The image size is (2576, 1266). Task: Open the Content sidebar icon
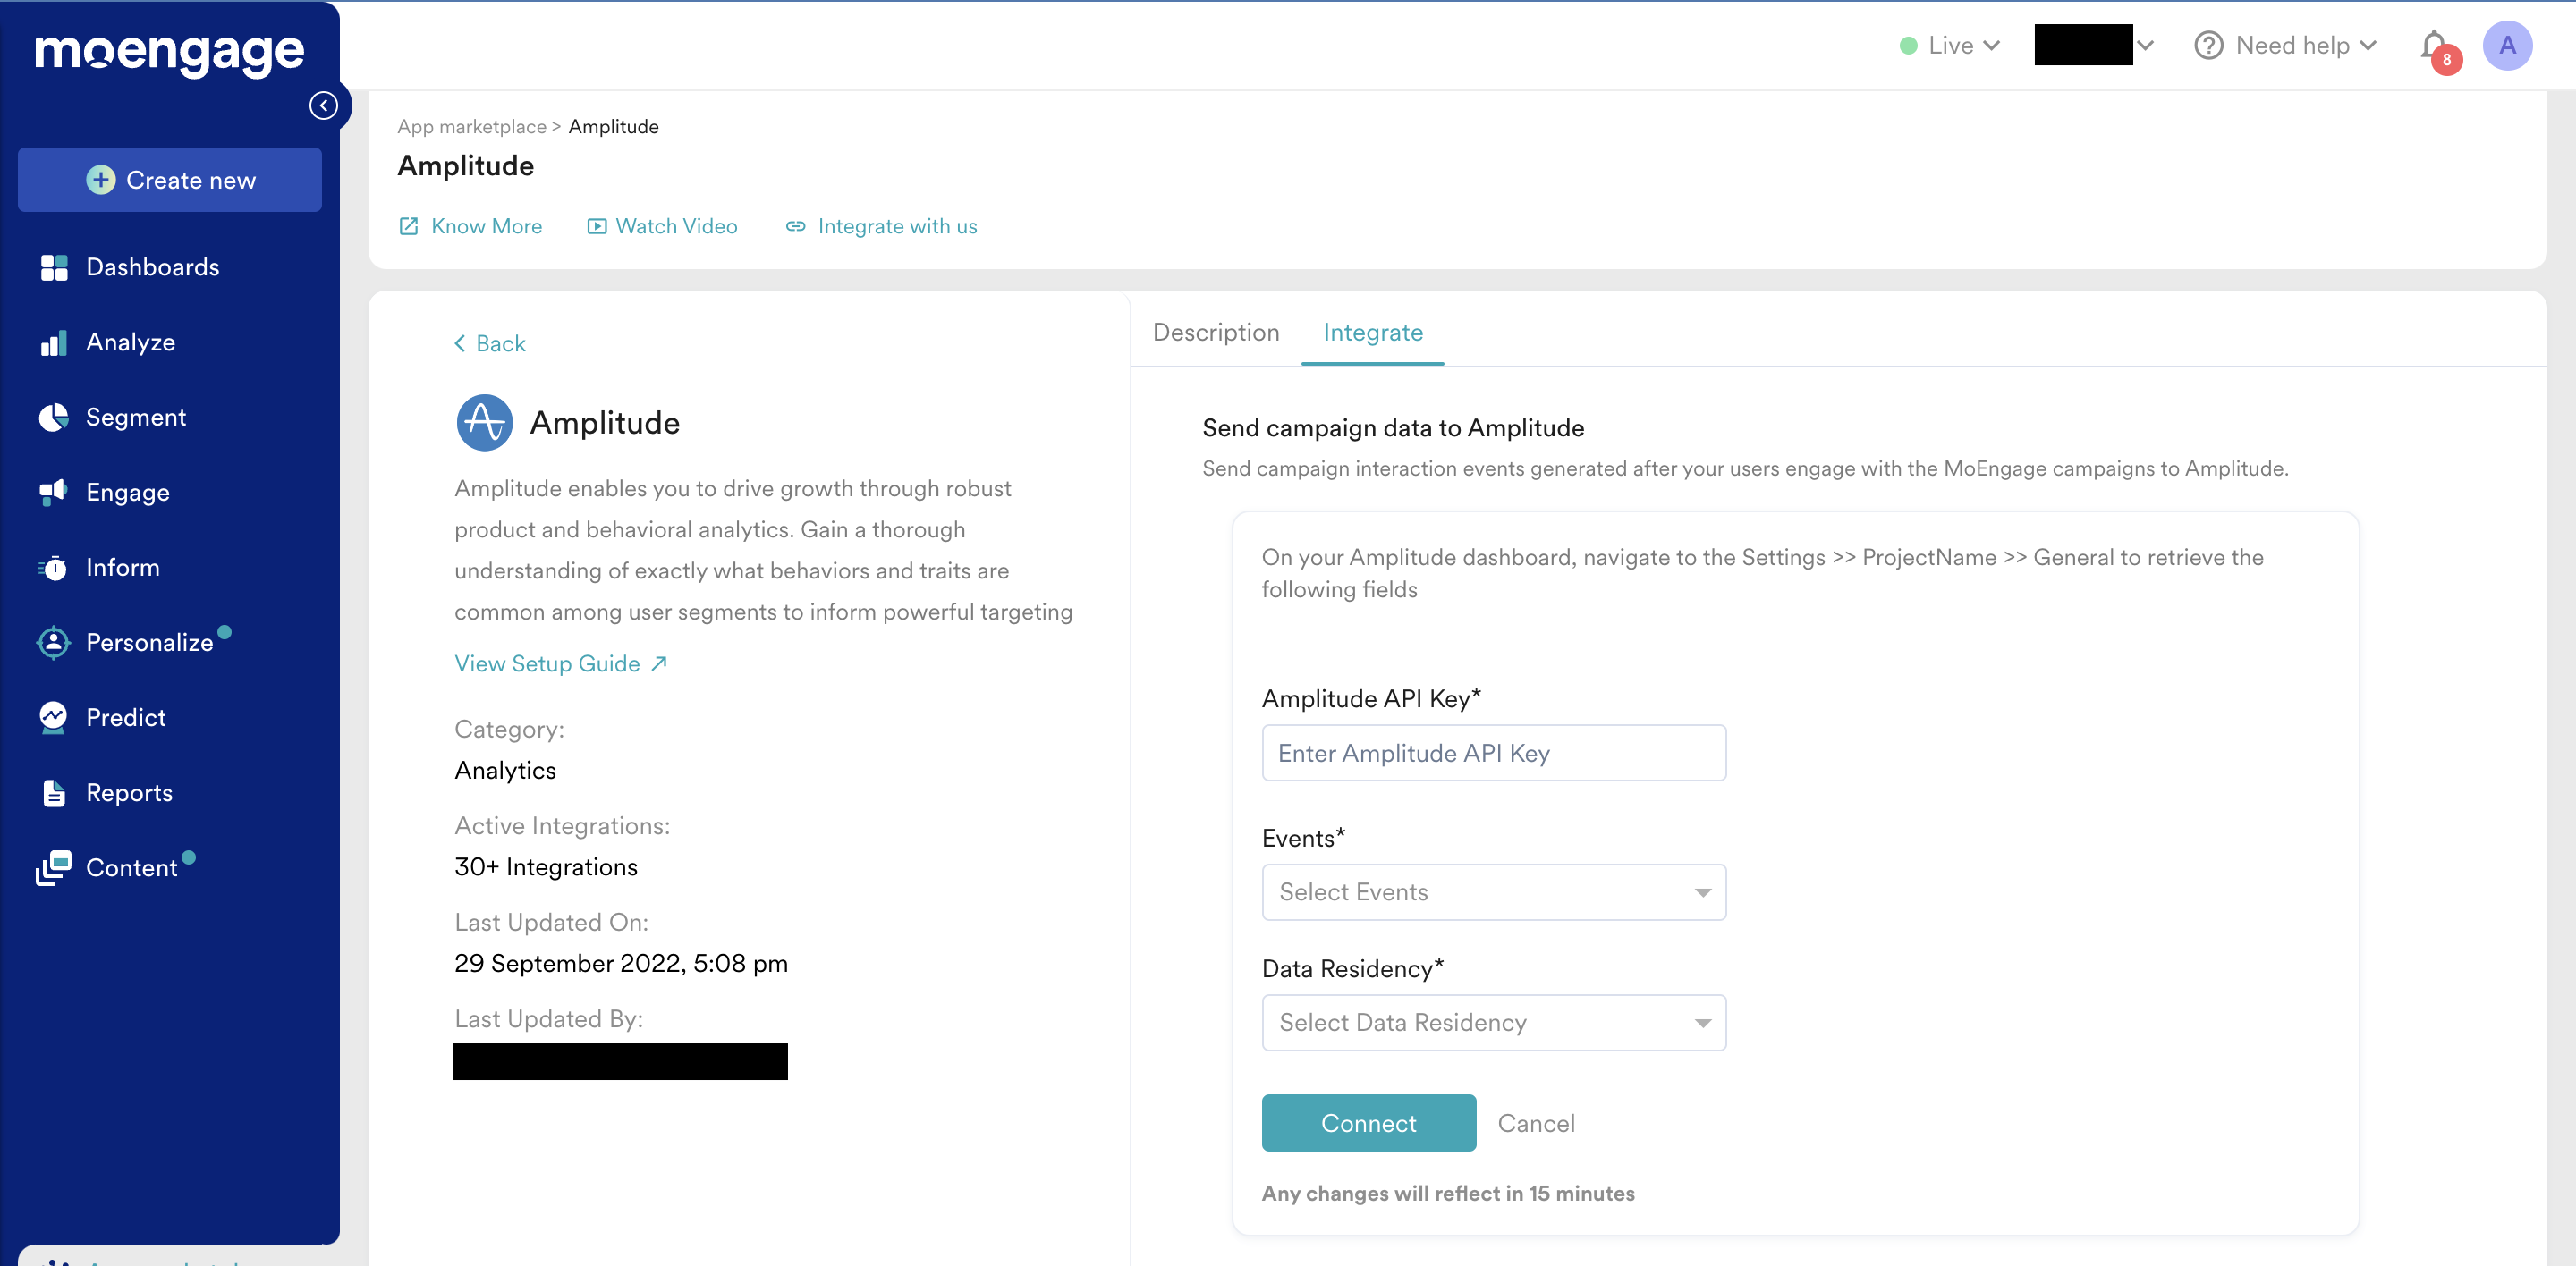53,867
